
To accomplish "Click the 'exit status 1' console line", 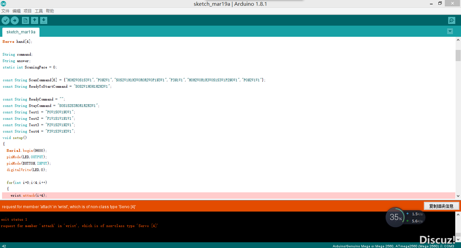I will tap(14, 220).
